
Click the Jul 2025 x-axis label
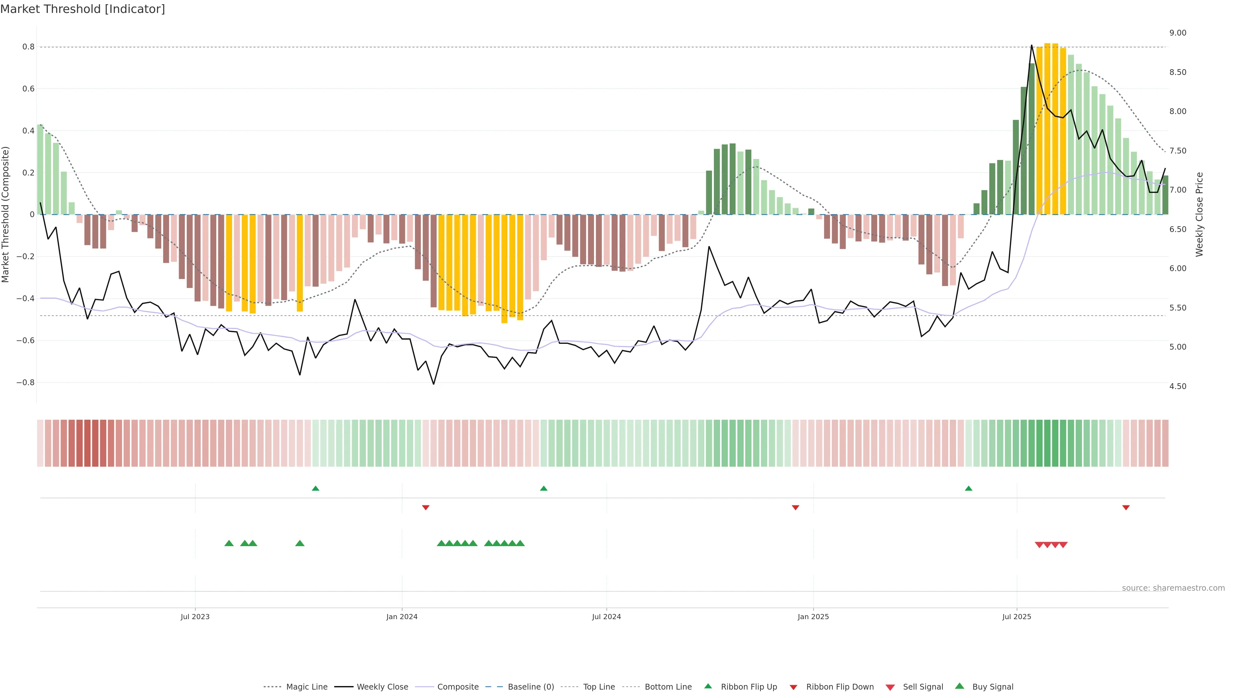tap(1016, 617)
